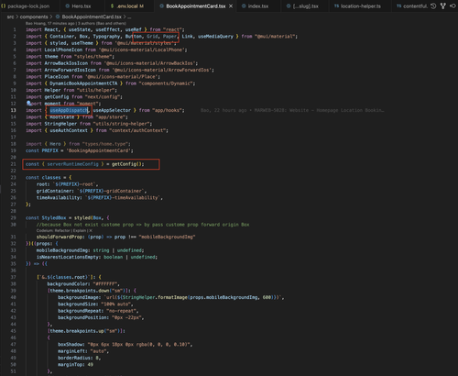This screenshot has width=458, height=376.
Task: Click 'serverRuntimeConfig' on line 21
Action: (x=72, y=164)
